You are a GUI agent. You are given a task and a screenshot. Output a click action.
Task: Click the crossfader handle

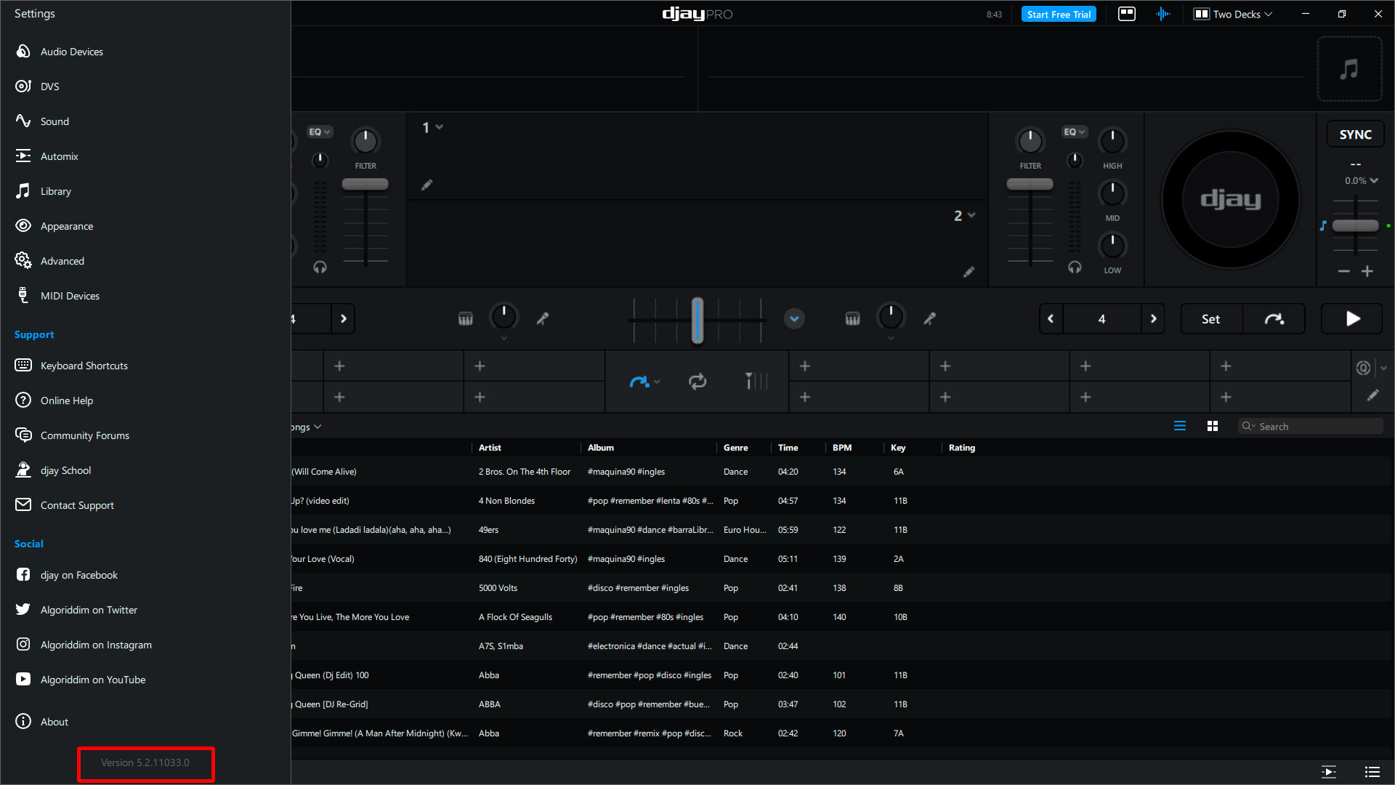[697, 320]
